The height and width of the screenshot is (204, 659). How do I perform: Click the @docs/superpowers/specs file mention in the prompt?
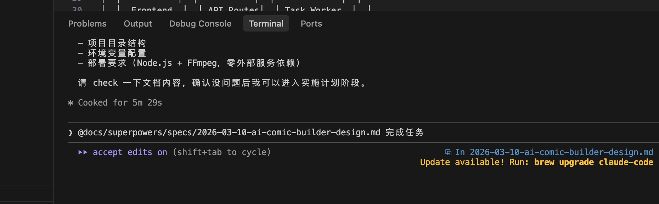(229, 132)
